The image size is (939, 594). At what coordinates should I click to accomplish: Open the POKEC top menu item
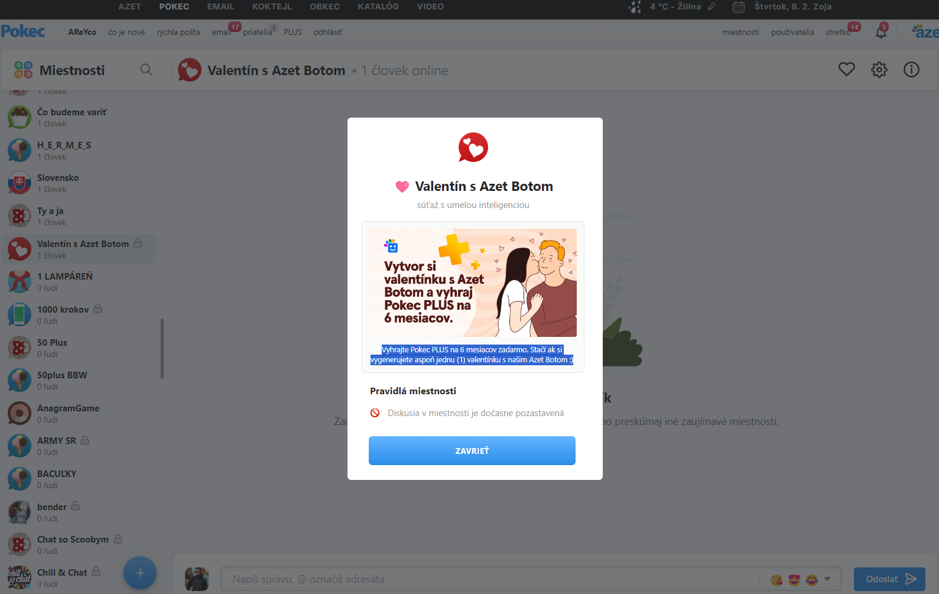pyautogui.click(x=174, y=7)
